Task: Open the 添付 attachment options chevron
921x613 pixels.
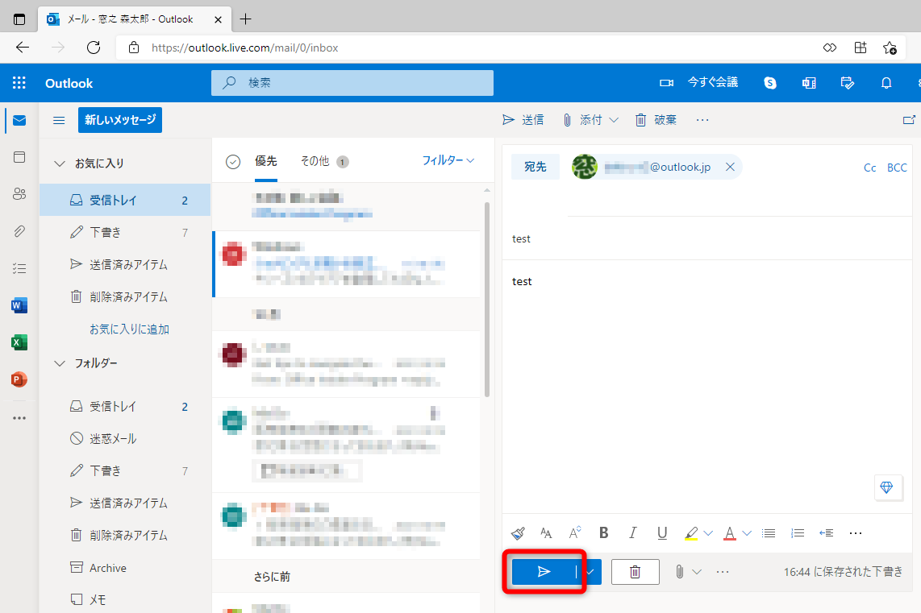Action: point(615,119)
